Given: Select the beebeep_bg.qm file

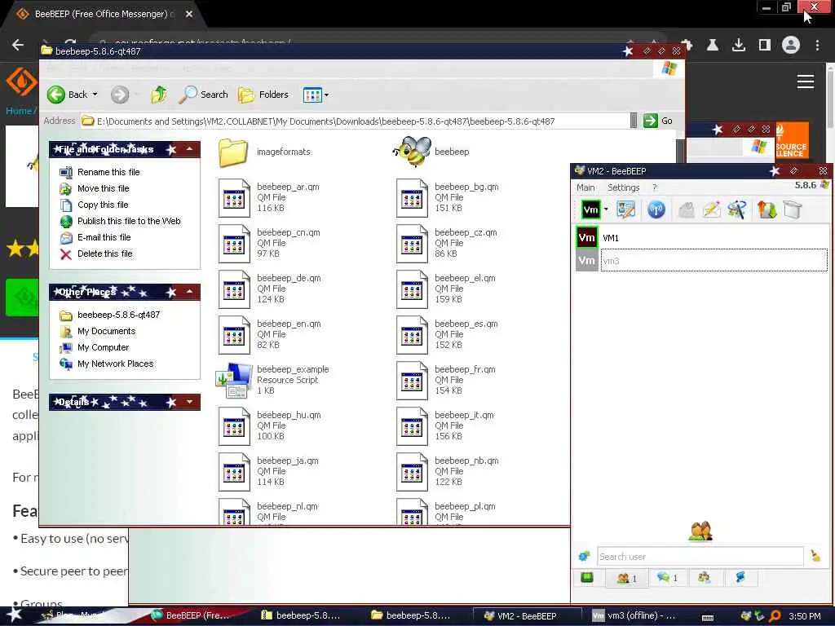Looking at the screenshot, I should 448,197.
